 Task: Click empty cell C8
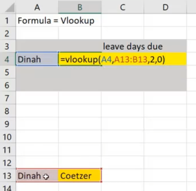click(x=123, y=111)
